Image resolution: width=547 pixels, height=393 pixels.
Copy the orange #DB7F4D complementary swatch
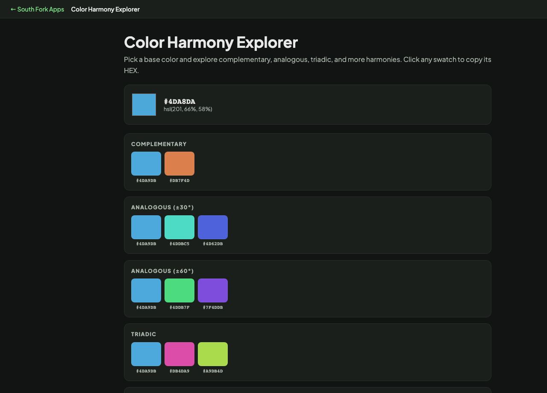coord(179,164)
